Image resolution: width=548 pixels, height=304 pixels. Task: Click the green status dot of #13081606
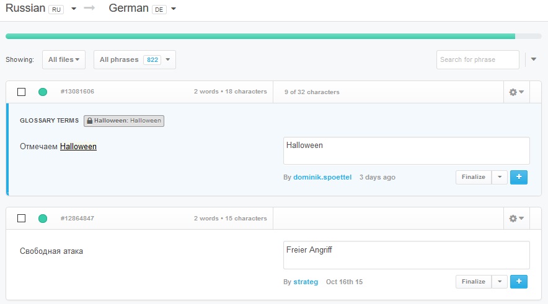coord(43,92)
